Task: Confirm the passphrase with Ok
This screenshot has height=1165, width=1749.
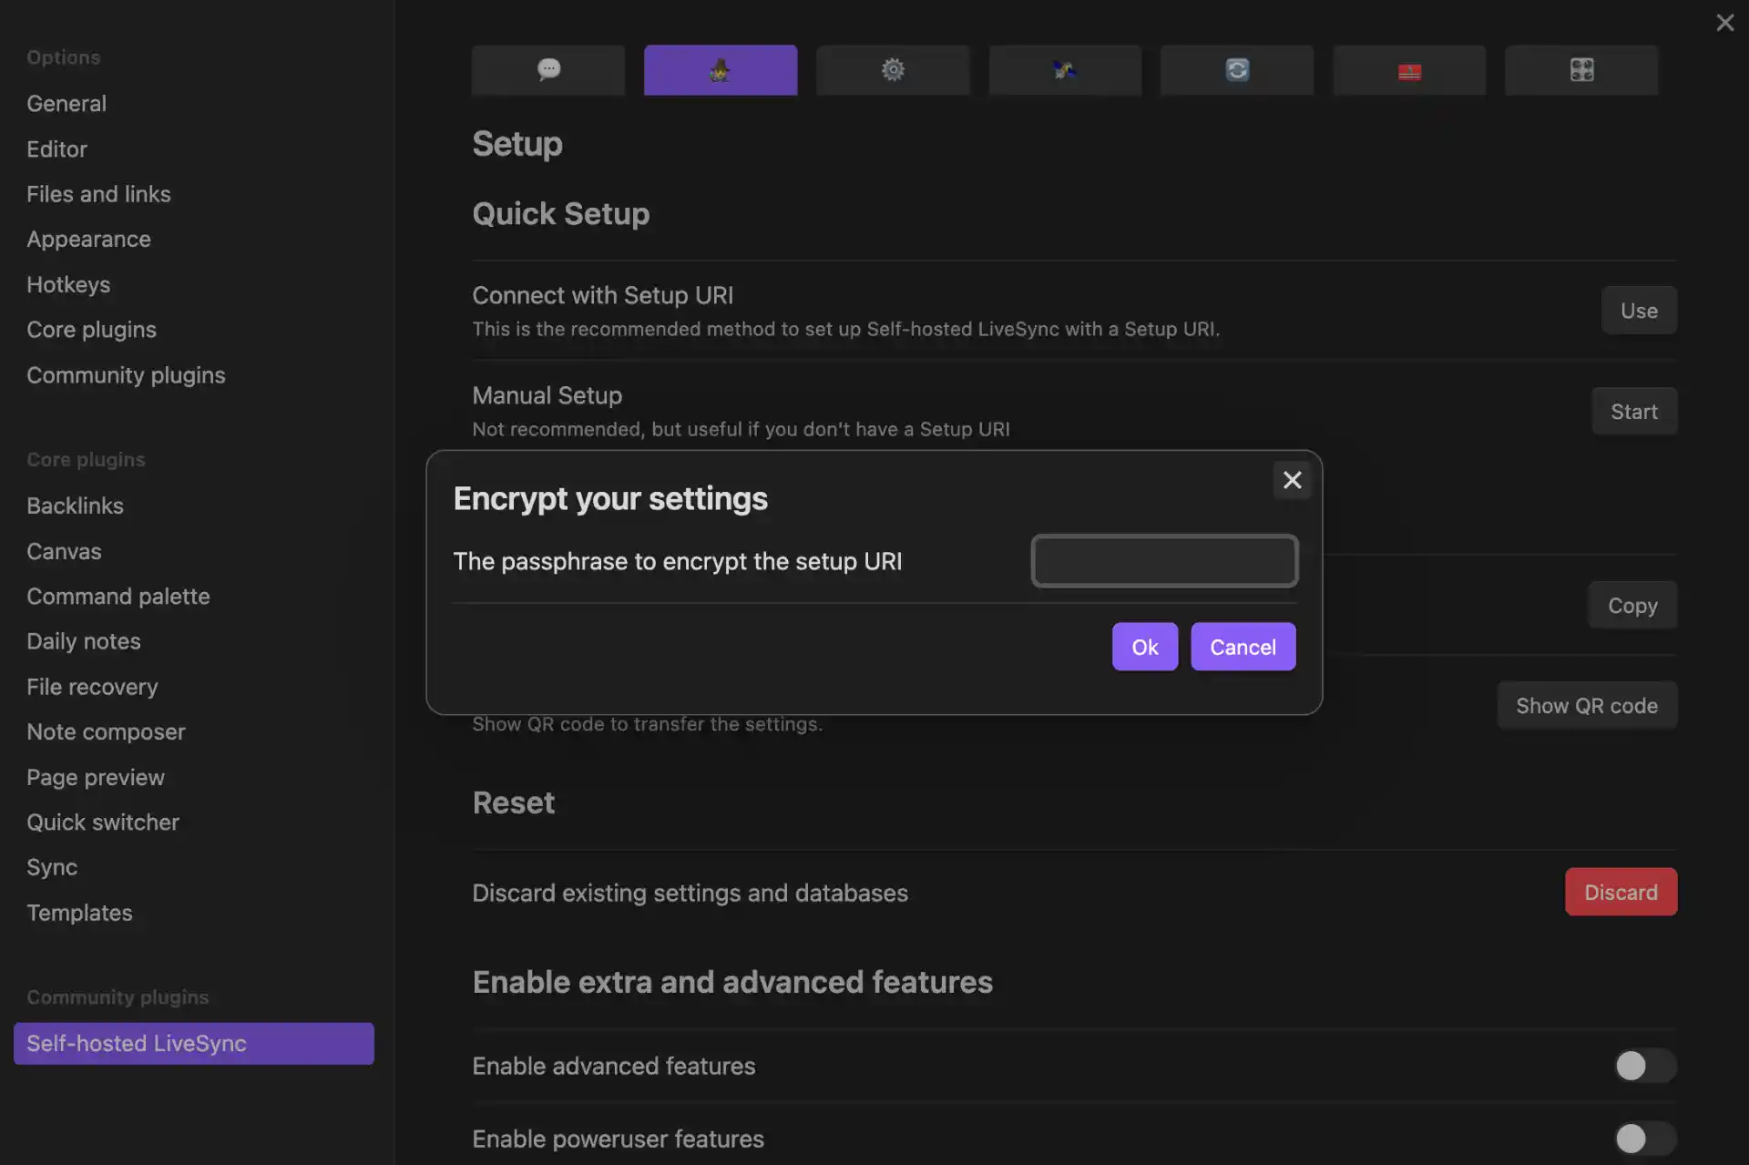Action: coord(1144,647)
